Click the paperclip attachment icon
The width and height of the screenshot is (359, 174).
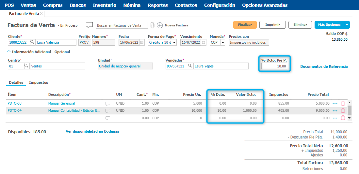click(152, 25)
